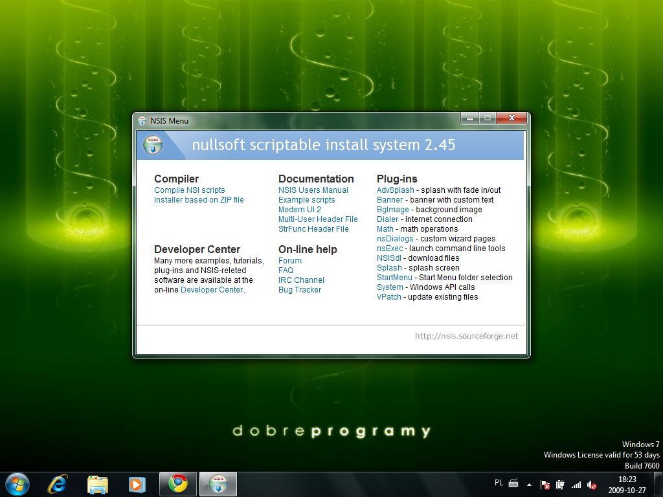Open Multi-User Header File link
This screenshot has width=663, height=497.
coord(318,219)
